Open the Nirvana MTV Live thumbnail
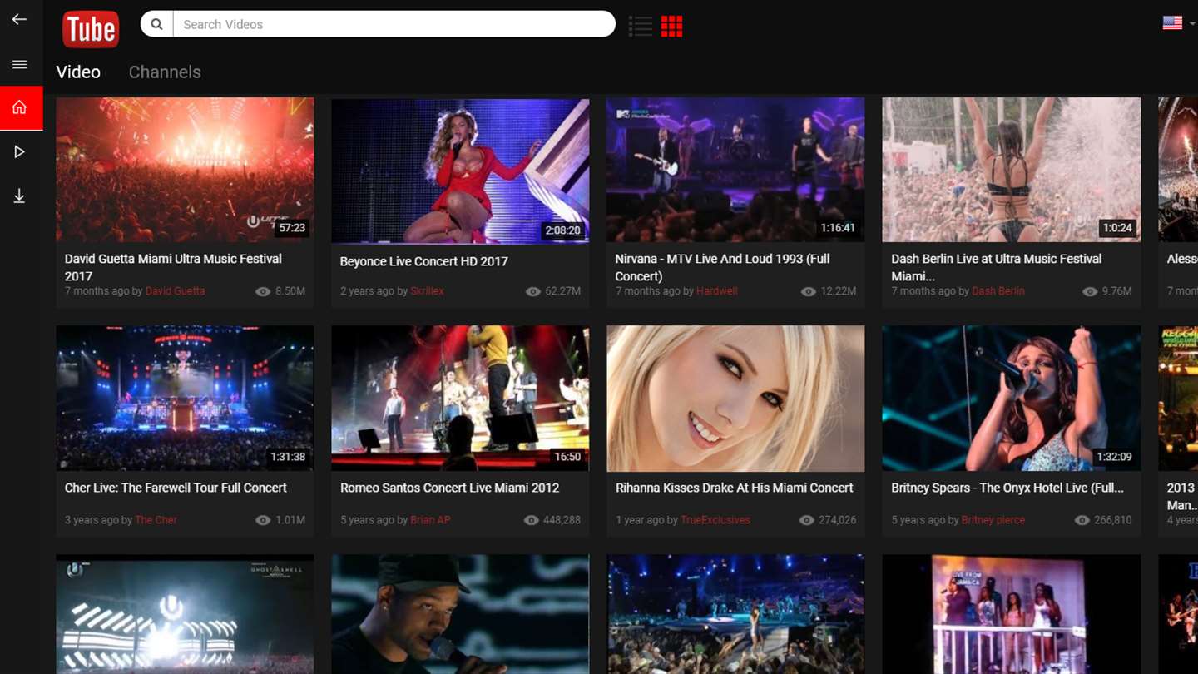This screenshot has height=674, width=1198. [735, 170]
